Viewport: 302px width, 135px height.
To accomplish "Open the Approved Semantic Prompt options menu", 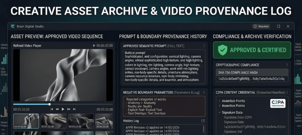I will pyautogui.click(x=204, y=46).
